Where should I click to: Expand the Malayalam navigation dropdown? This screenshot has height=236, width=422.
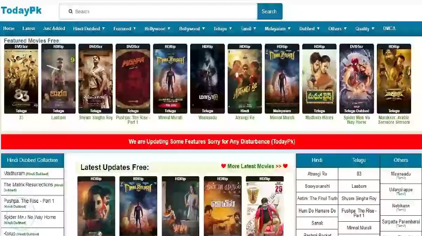(x=278, y=29)
